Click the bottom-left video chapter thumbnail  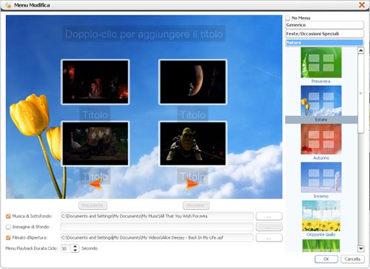point(95,143)
